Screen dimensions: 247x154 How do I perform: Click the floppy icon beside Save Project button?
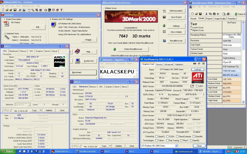164,17
